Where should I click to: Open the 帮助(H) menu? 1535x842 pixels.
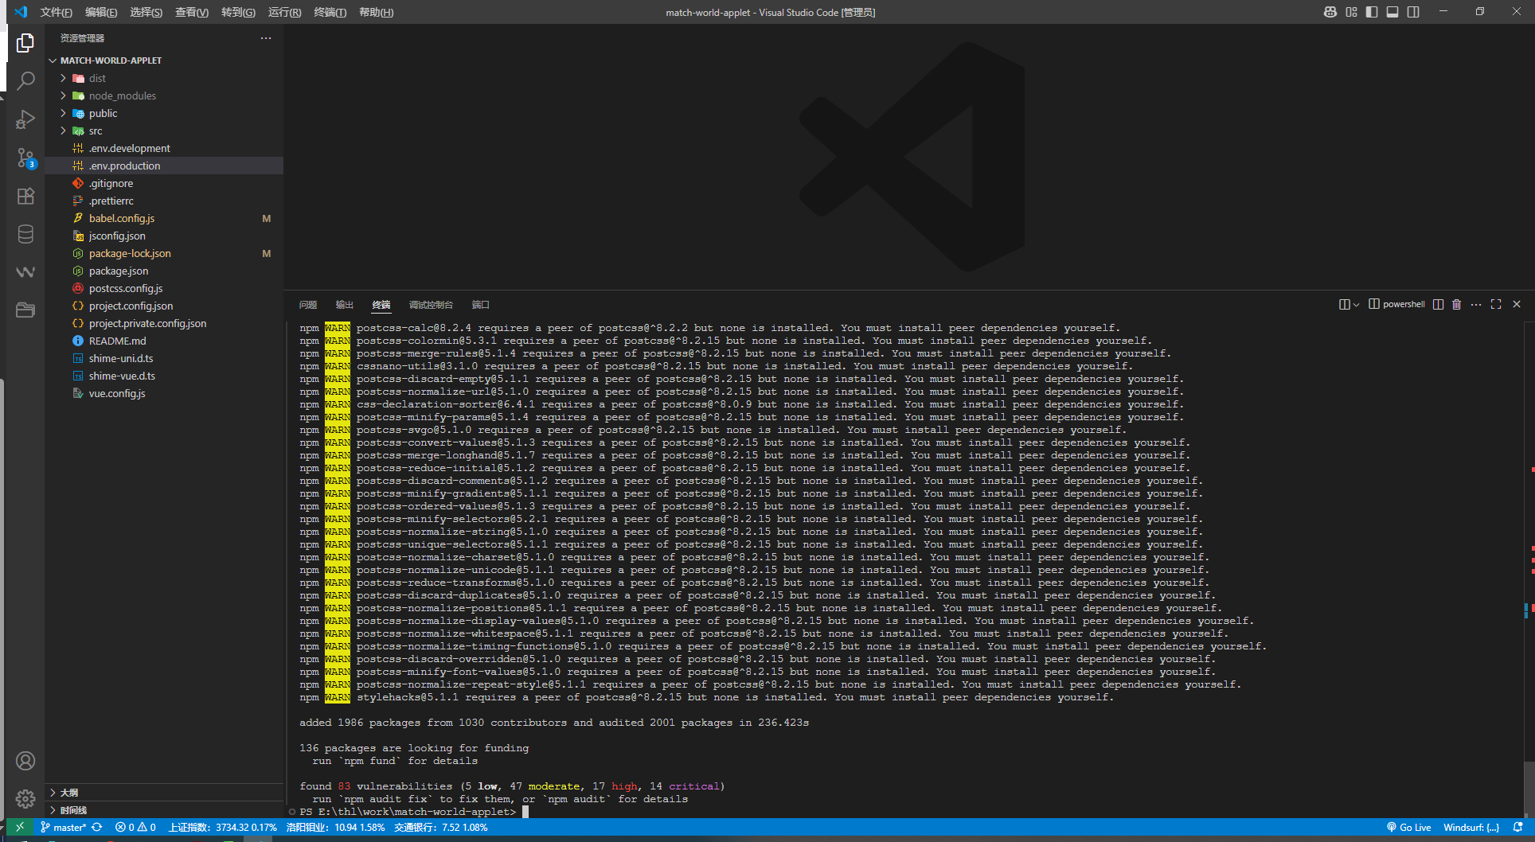tap(376, 12)
